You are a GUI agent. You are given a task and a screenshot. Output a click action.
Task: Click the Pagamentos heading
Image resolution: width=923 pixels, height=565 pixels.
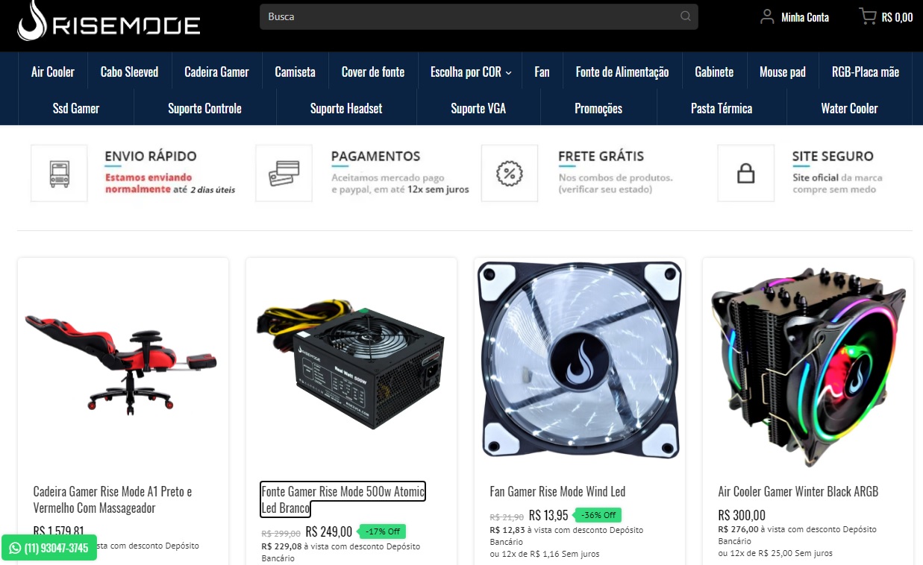click(375, 156)
